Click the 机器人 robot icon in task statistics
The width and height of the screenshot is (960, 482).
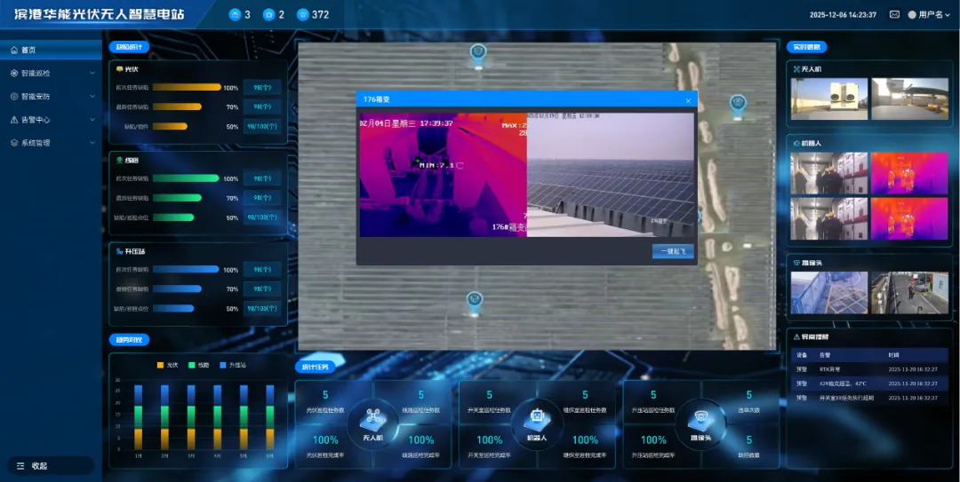[537, 418]
